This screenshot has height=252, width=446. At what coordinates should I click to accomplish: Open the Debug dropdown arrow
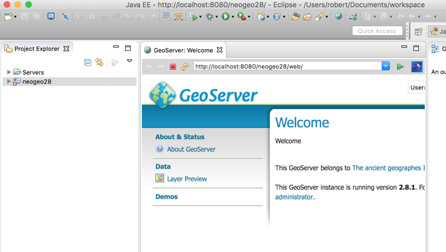[216, 17]
